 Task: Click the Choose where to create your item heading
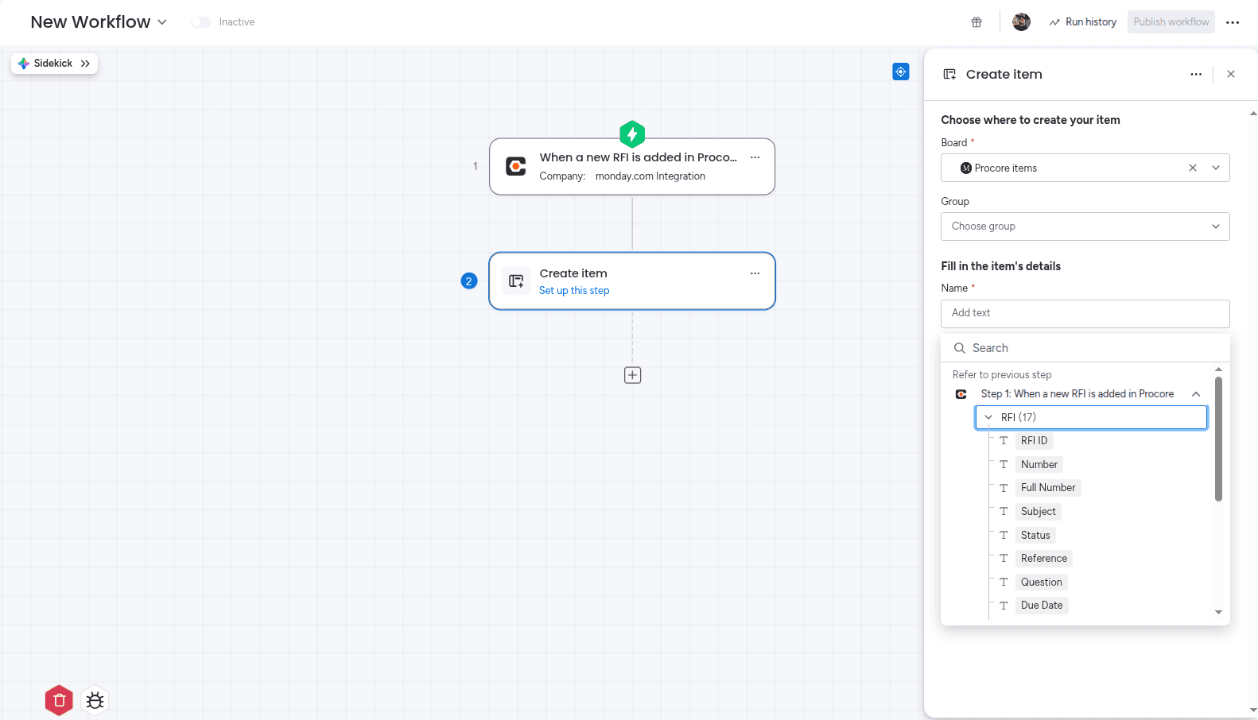coord(1030,120)
